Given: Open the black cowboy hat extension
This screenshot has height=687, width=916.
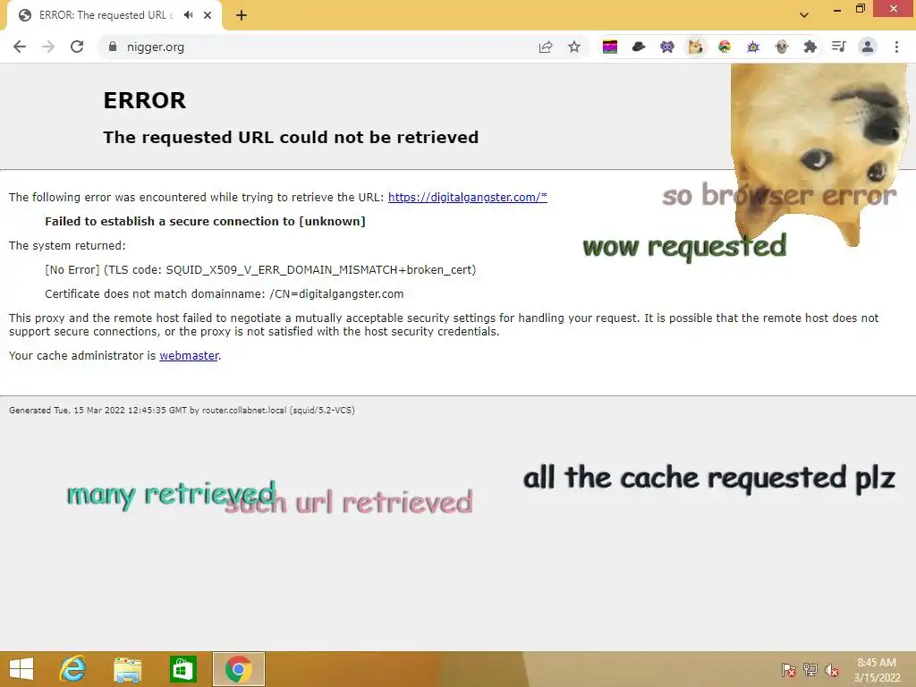Looking at the screenshot, I should click(639, 47).
